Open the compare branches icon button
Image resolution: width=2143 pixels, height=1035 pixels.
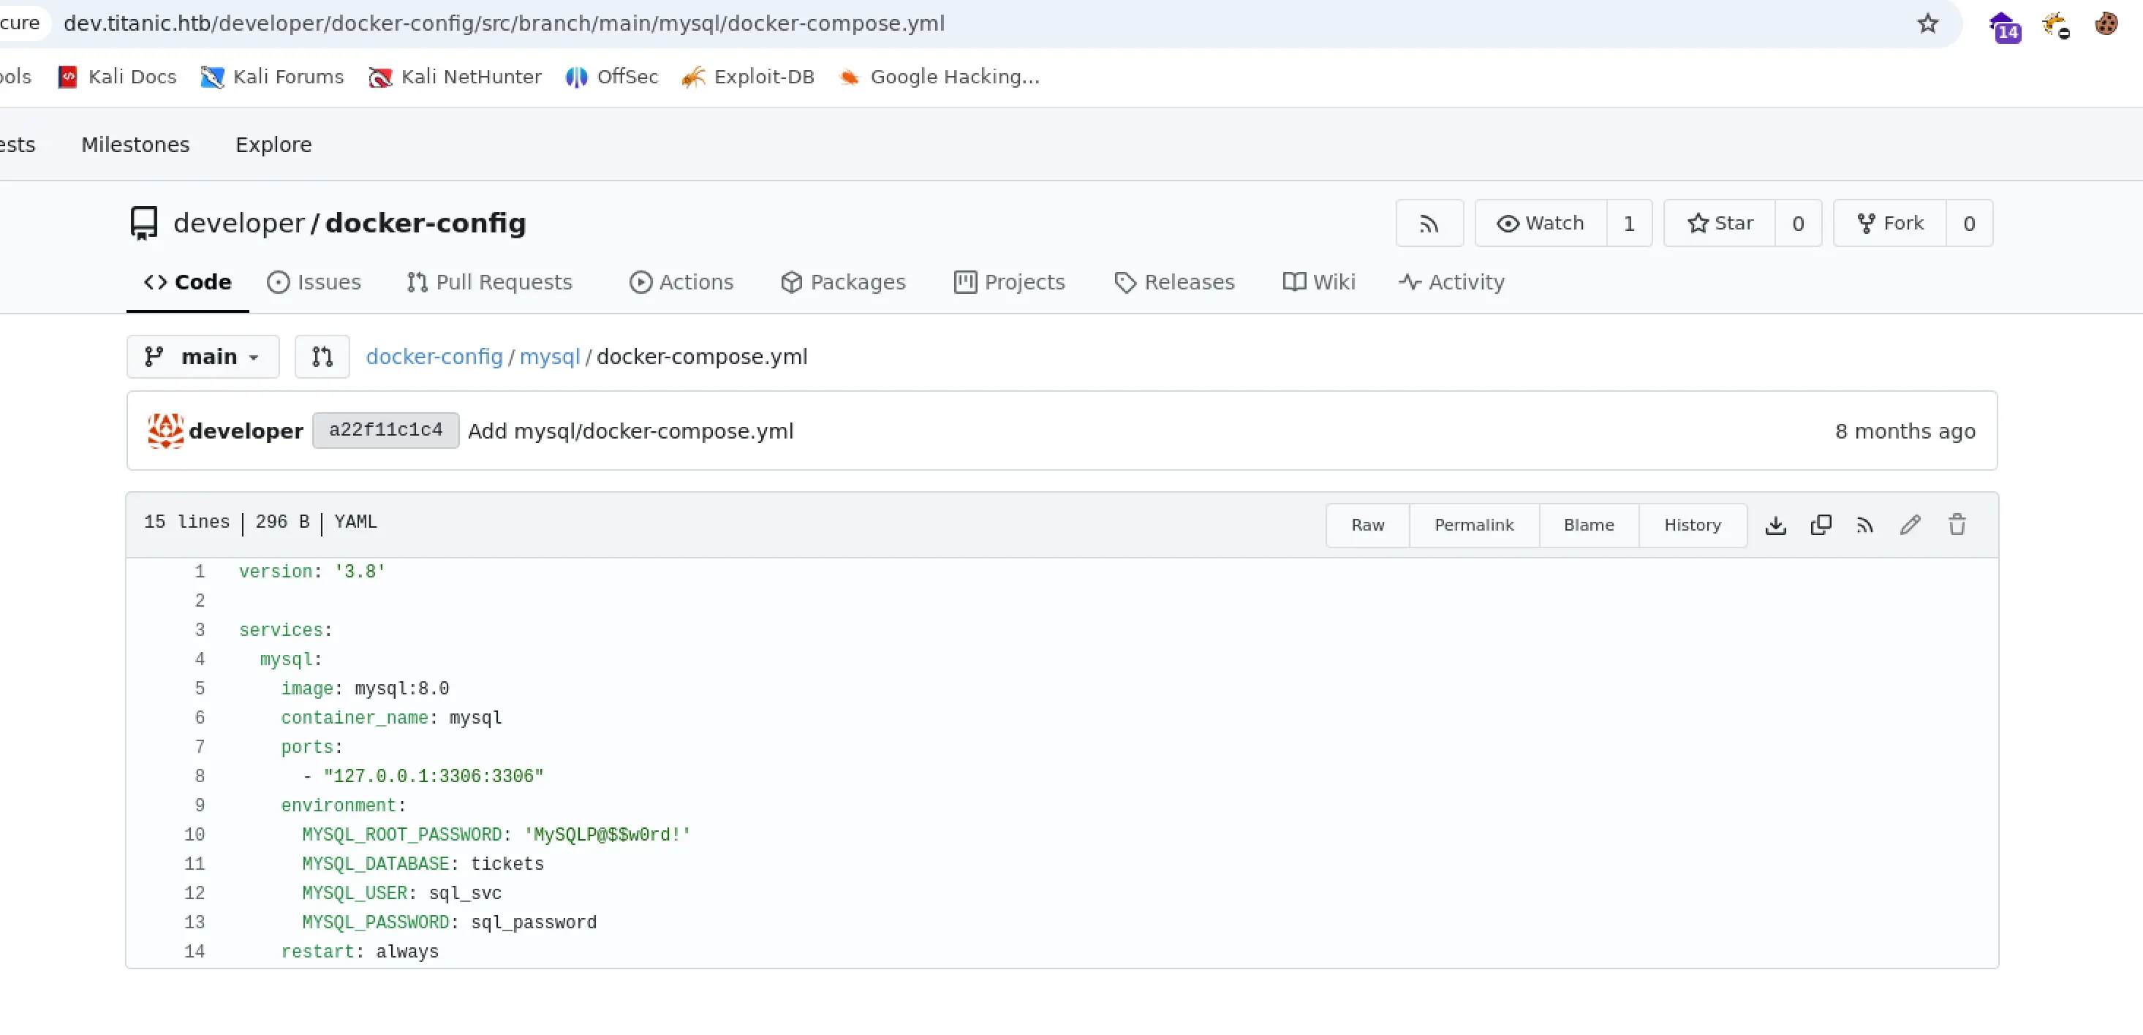[x=322, y=357]
